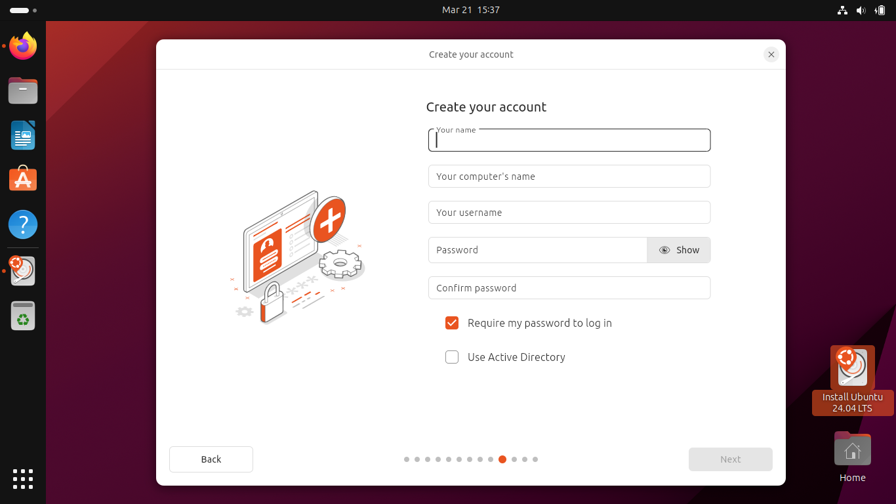Enable Use Active Directory
896x504 pixels.
point(452,357)
